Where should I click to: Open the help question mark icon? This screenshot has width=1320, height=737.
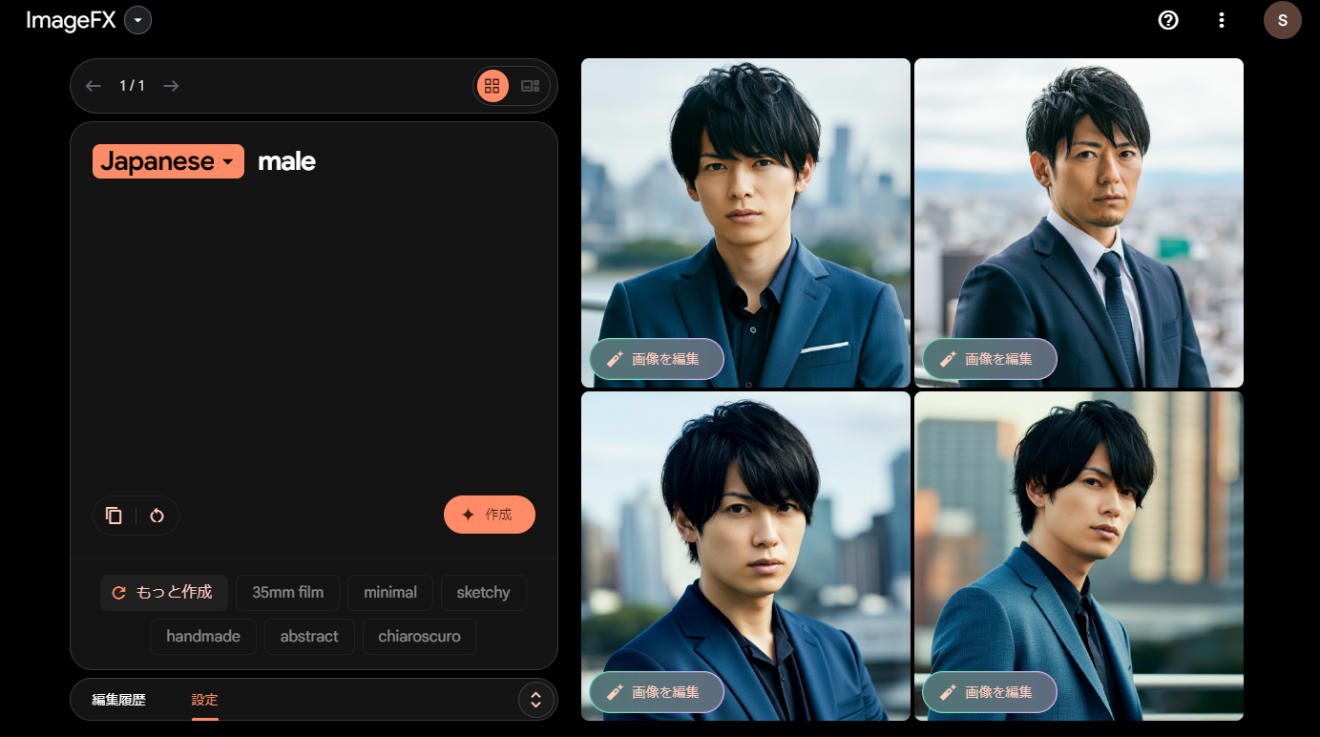tap(1168, 20)
